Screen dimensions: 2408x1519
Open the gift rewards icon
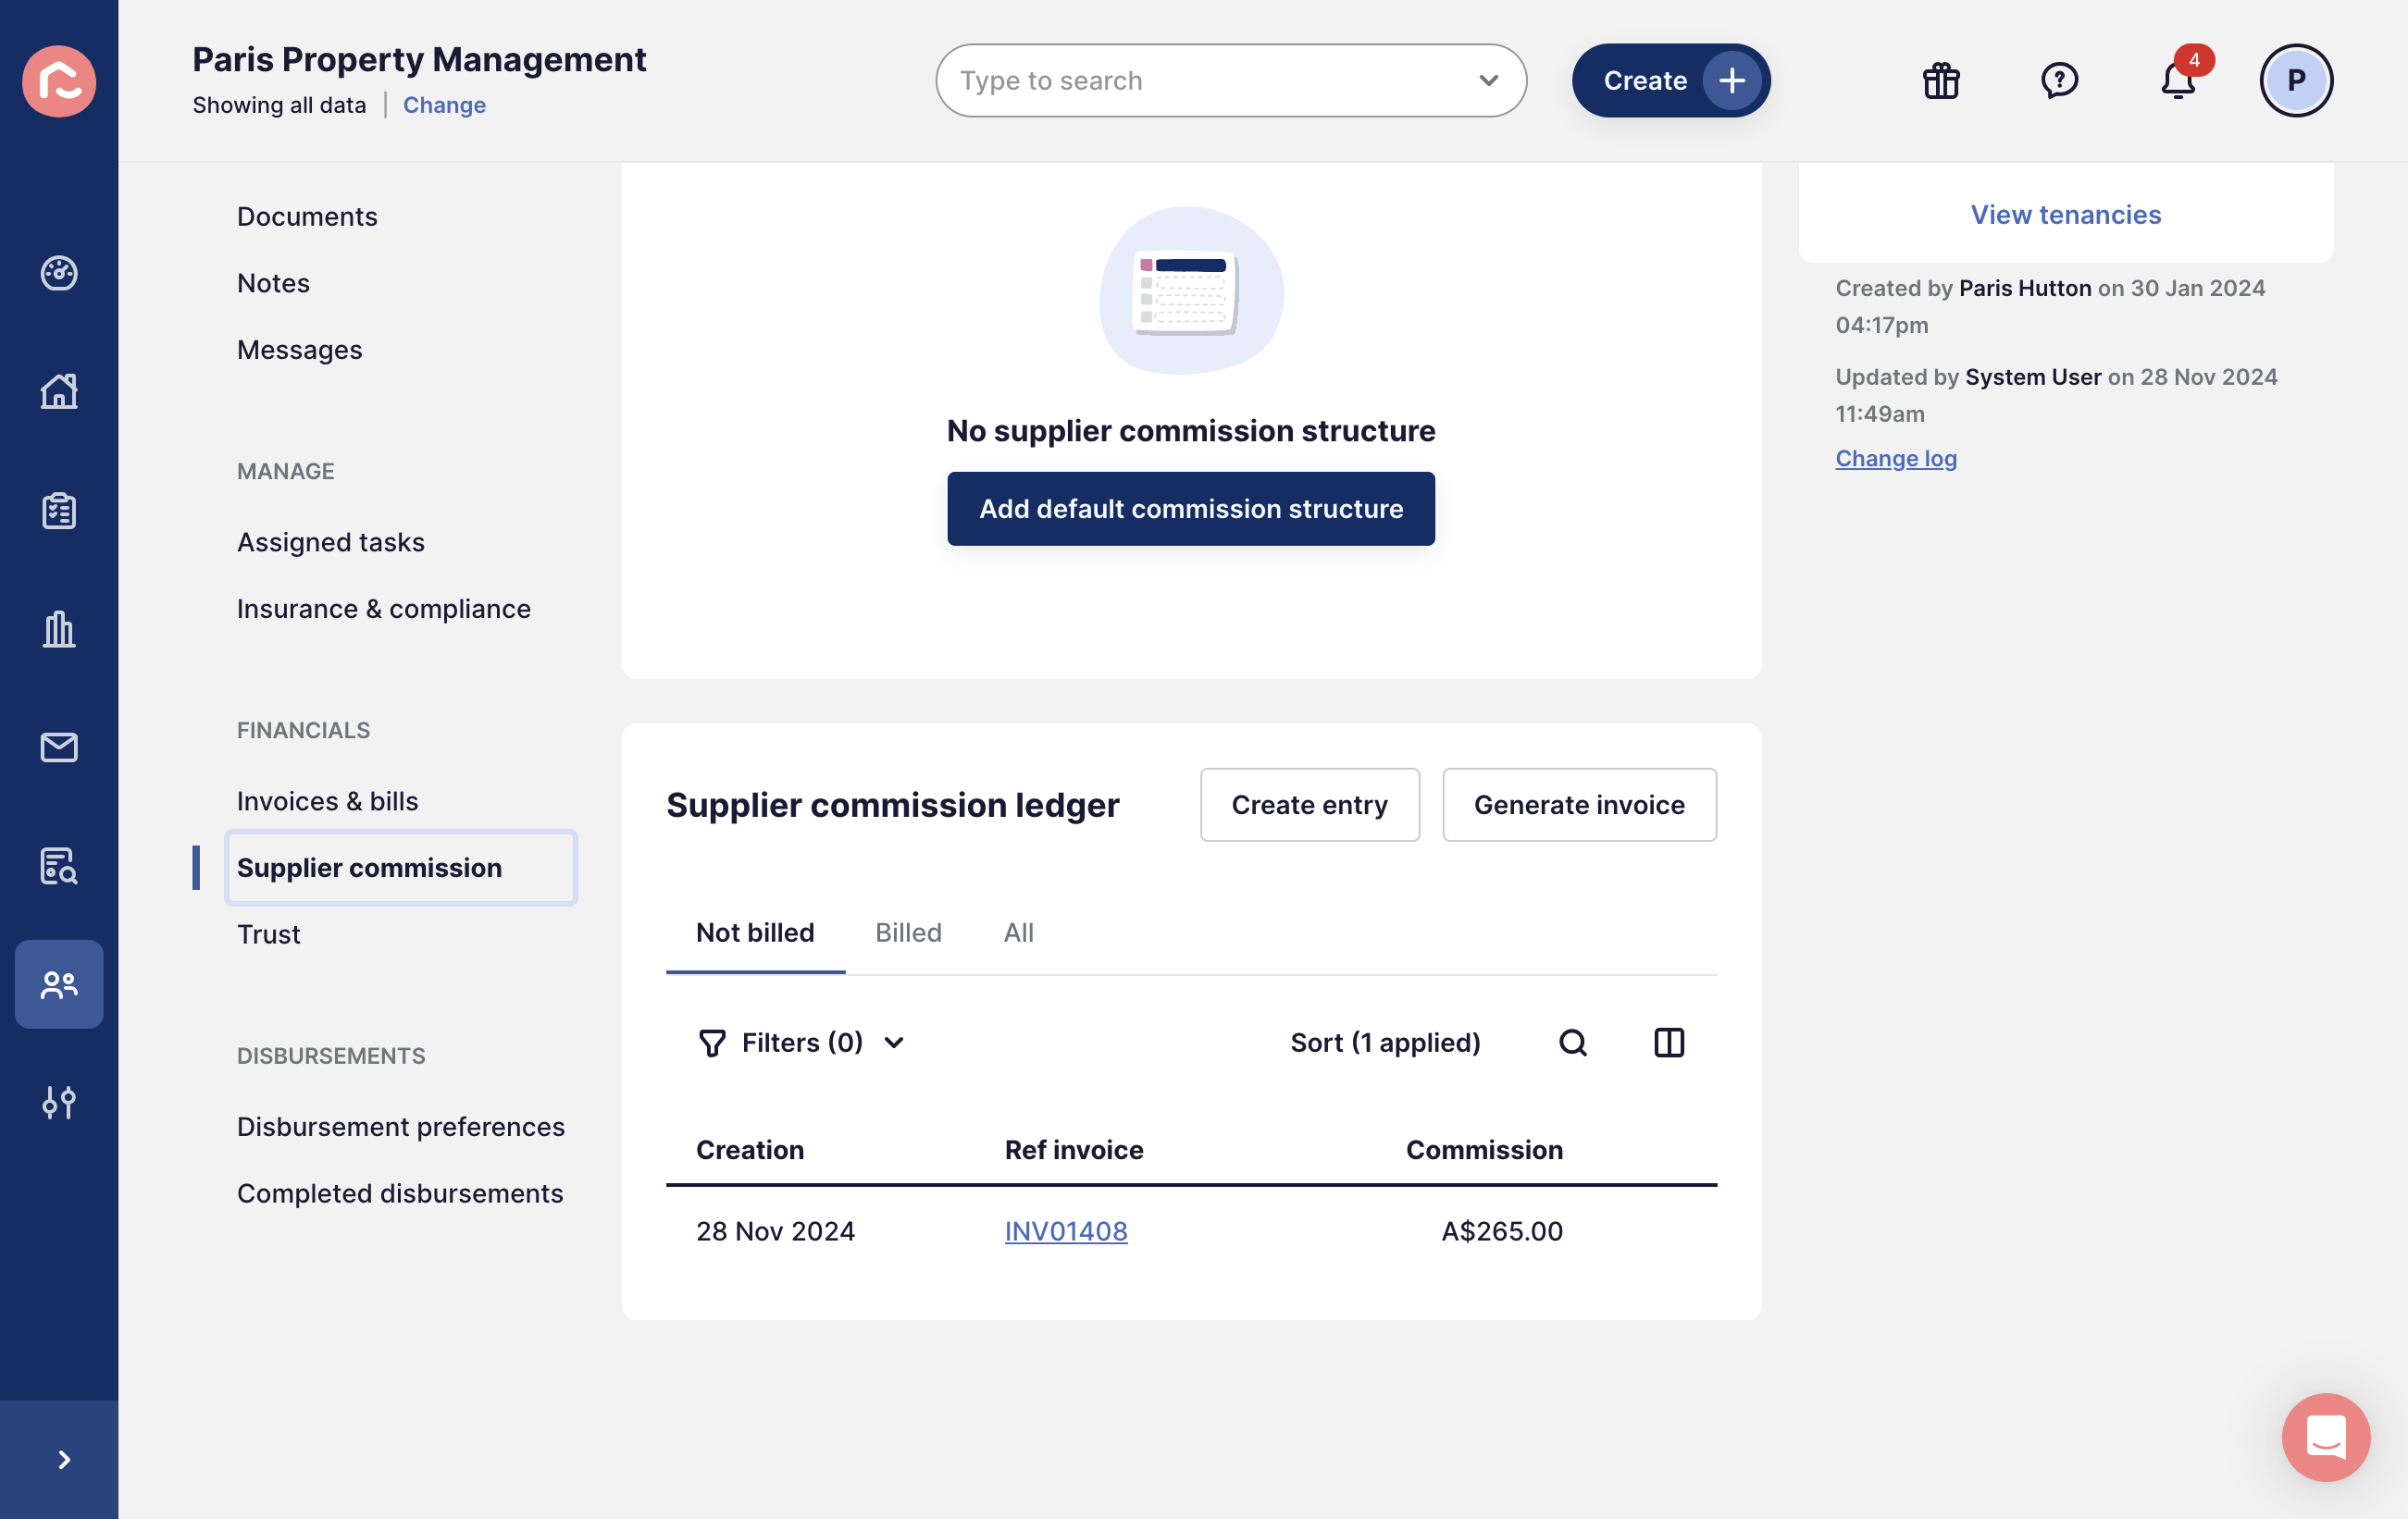[1941, 81]
